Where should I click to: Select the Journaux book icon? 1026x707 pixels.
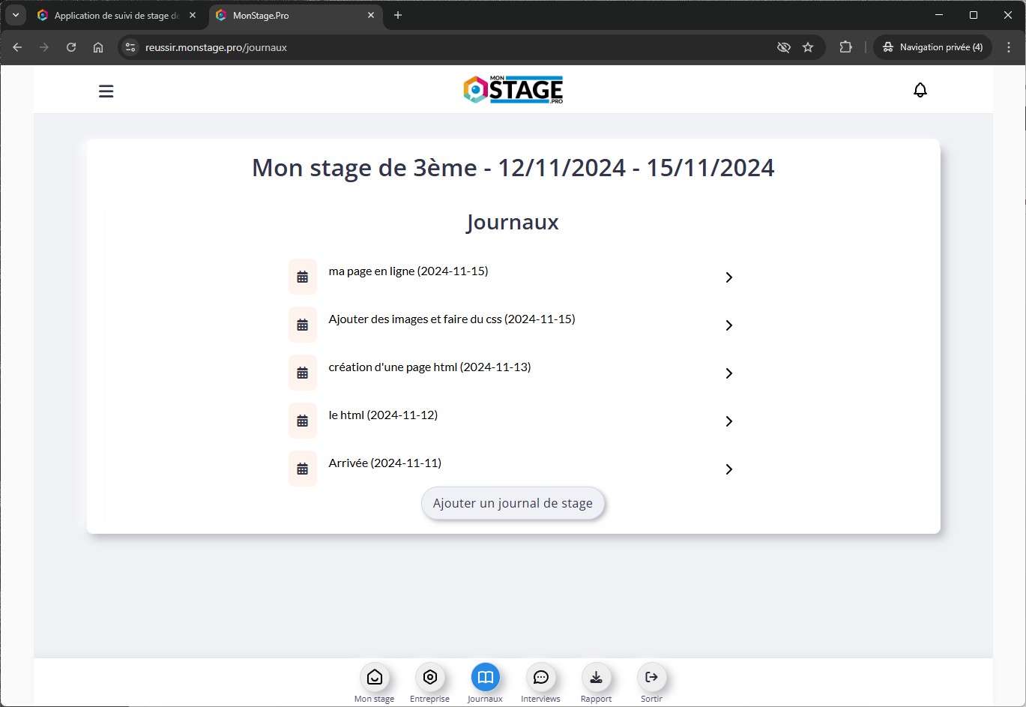point(485,678)
